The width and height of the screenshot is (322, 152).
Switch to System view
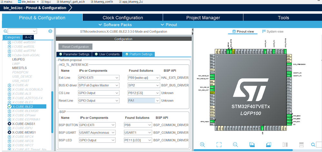pyautogui.click(x=273, y=31)
